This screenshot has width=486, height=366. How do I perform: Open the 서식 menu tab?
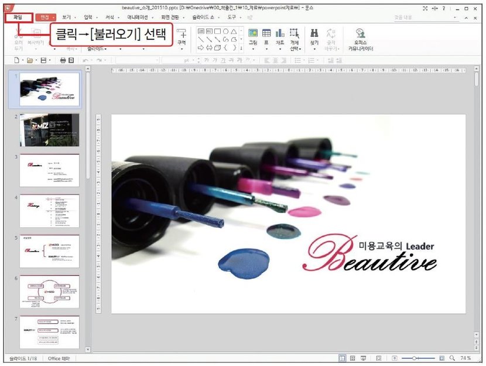coord(109,18)
